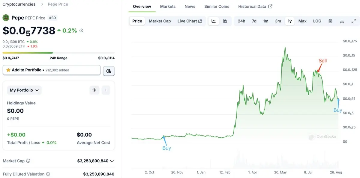Open the My Portfolio dropdown

click(24, 90)
